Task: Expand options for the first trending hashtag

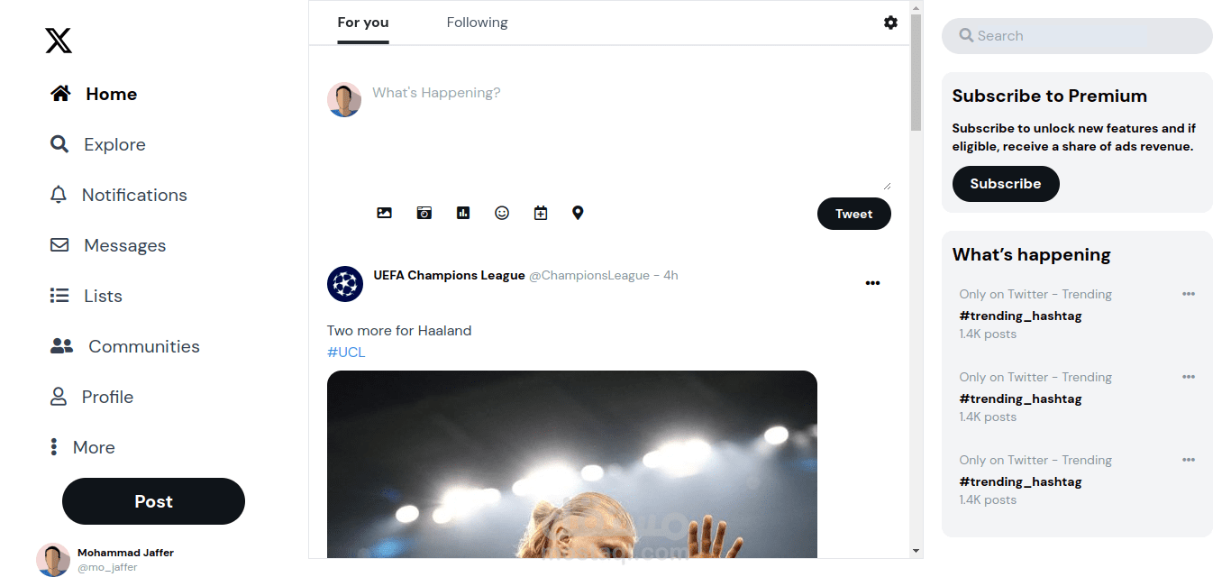Action: (1189, 294)
